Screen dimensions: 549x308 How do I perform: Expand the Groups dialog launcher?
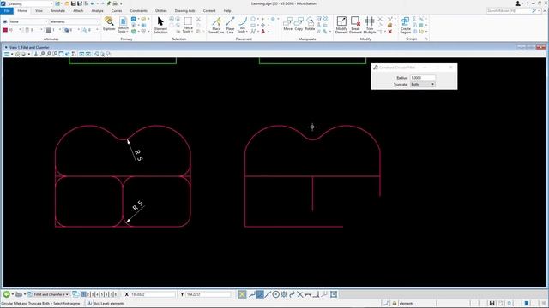426,38
